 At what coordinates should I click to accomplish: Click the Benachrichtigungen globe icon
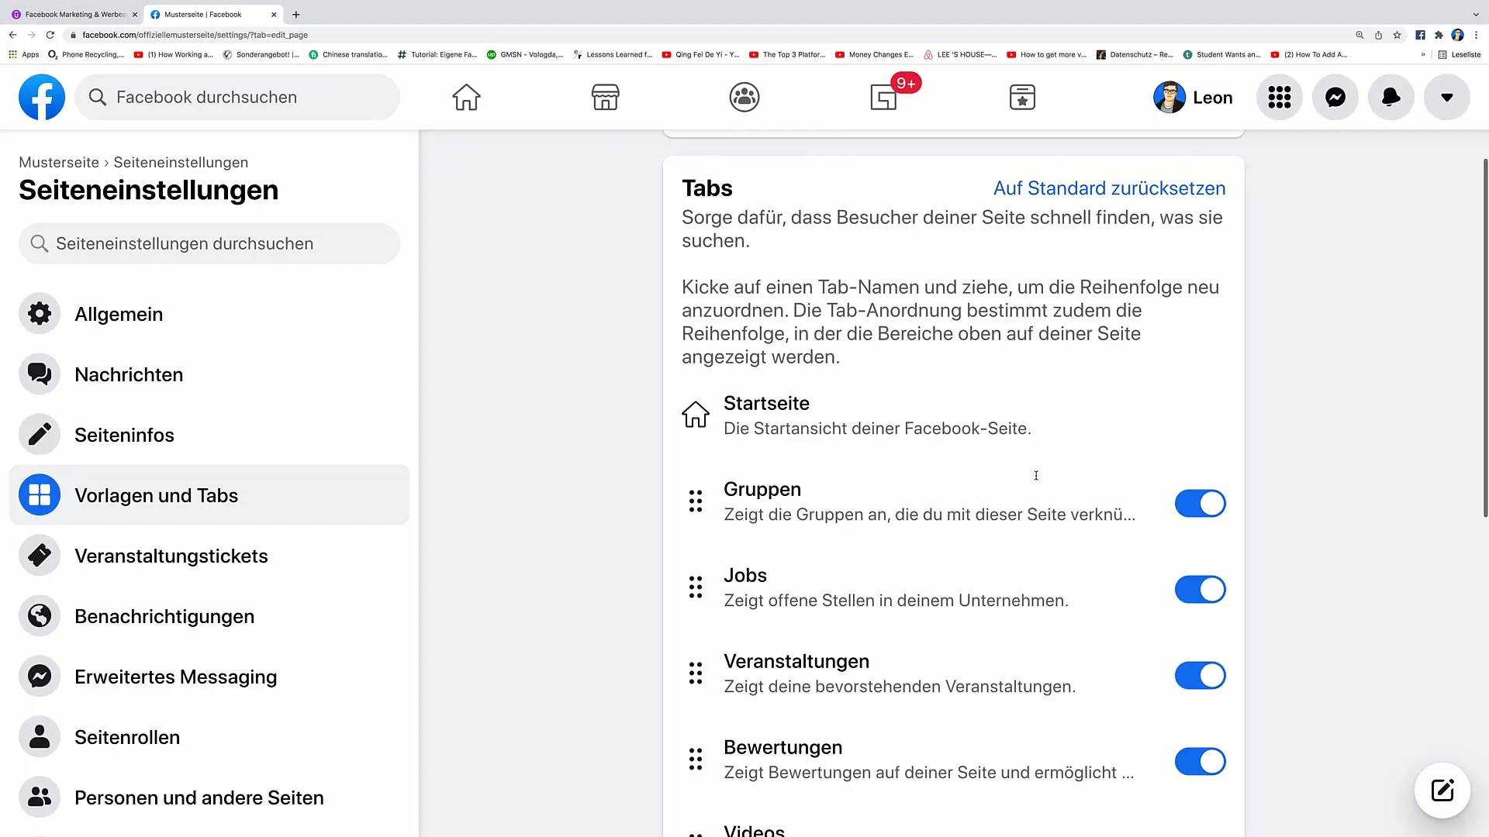[40, 616]
